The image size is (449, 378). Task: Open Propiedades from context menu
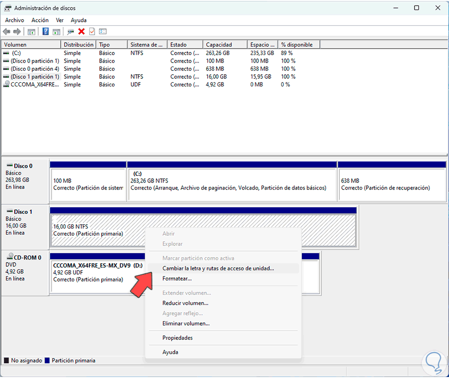click(223, 338)
